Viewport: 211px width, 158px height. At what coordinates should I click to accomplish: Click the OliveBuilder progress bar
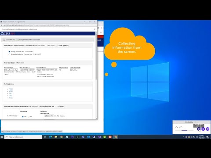point(184,130)
